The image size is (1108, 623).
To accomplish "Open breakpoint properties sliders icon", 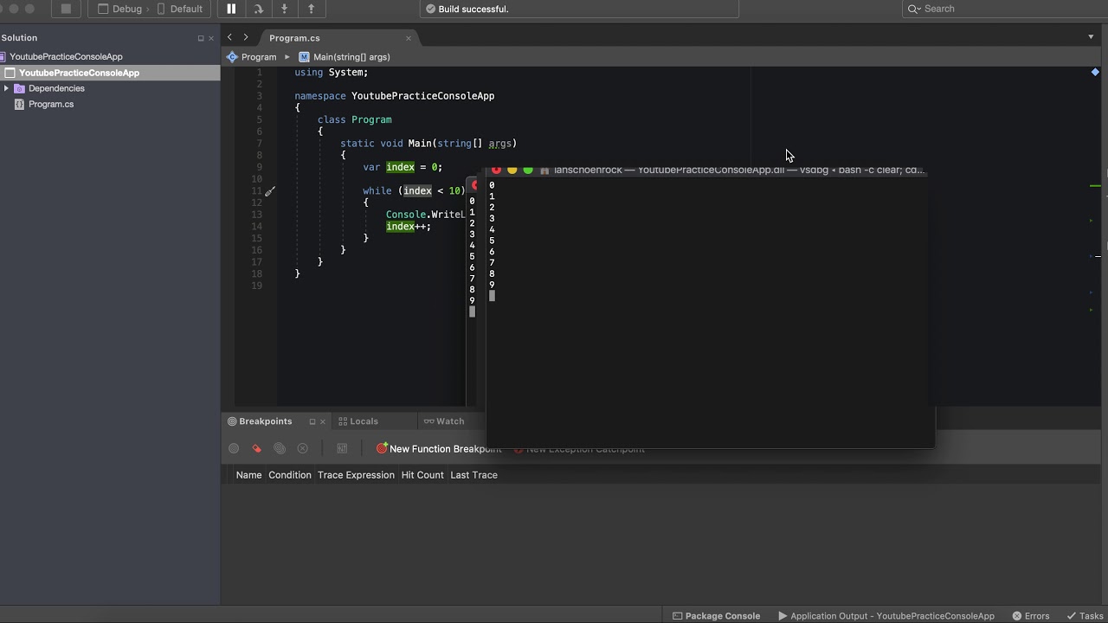I will tap(342, 448).
